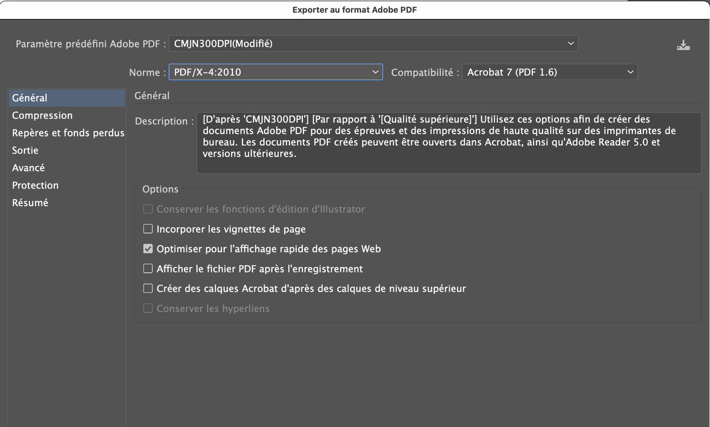The height and width of the screenshot is (427, 710).
Task: Tick the disabled 'Conserver les fonctions d'édition d'Illustrator' checkbox
Action: 148,209
